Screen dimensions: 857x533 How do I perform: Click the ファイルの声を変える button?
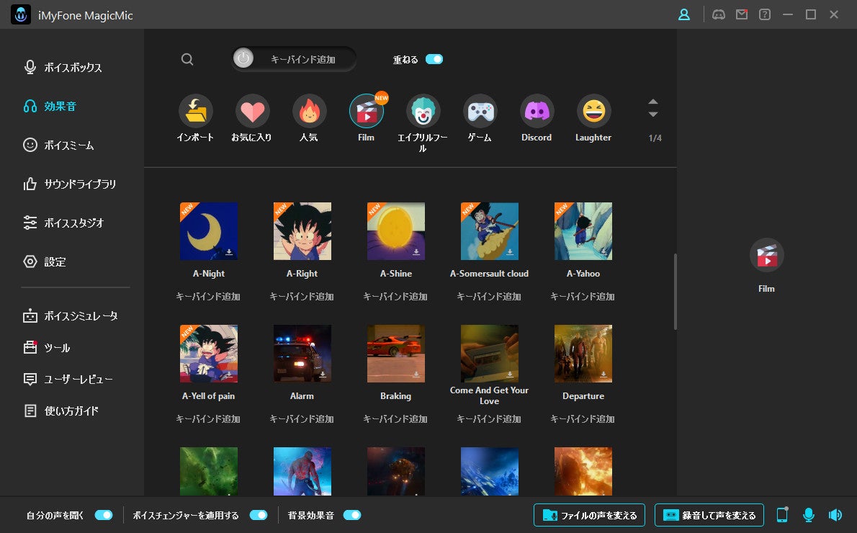589,515
